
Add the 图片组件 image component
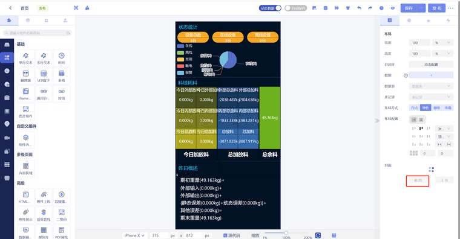[x=26, y=112]
